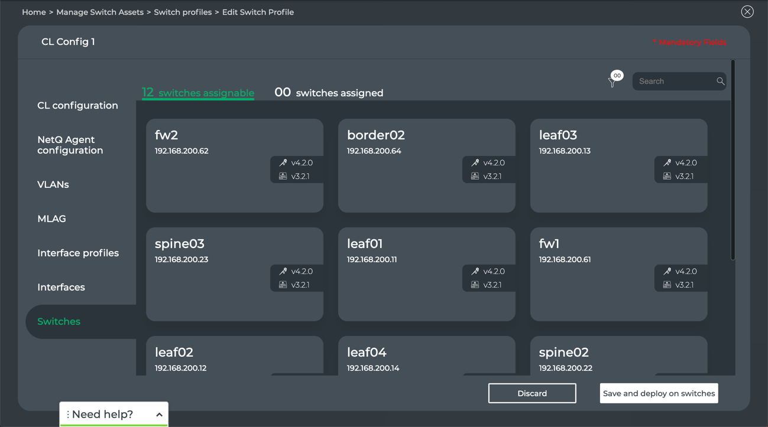Click the NetQ version icon on fw1 card
This screenshot has width=768, height=427.
click(x=667, y=285)
